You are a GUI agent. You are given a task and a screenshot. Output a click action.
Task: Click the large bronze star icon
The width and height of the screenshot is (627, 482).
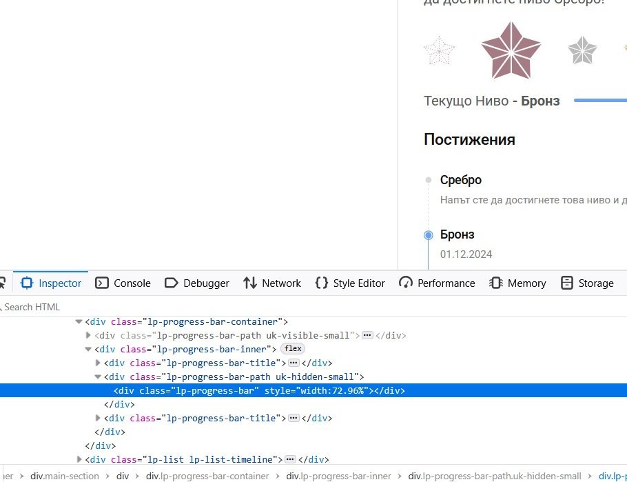click(x=511, y=50)
